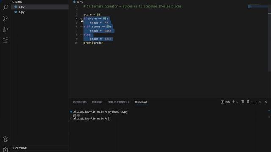Image resolution: width=271 pixels, height=152 pixels.
Task: Kill terminal with the trash icon
Action: pos(248,102)
